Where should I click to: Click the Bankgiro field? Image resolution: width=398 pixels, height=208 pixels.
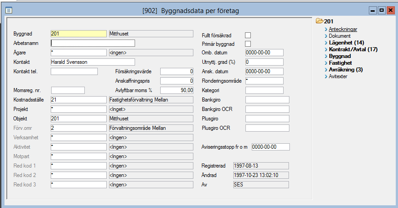(267, 100)
